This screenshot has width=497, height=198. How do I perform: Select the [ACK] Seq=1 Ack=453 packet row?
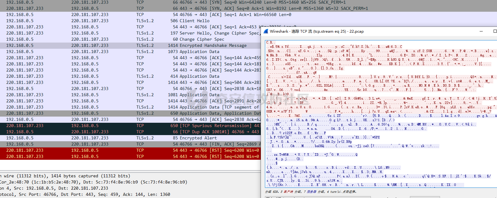(130, 27)
